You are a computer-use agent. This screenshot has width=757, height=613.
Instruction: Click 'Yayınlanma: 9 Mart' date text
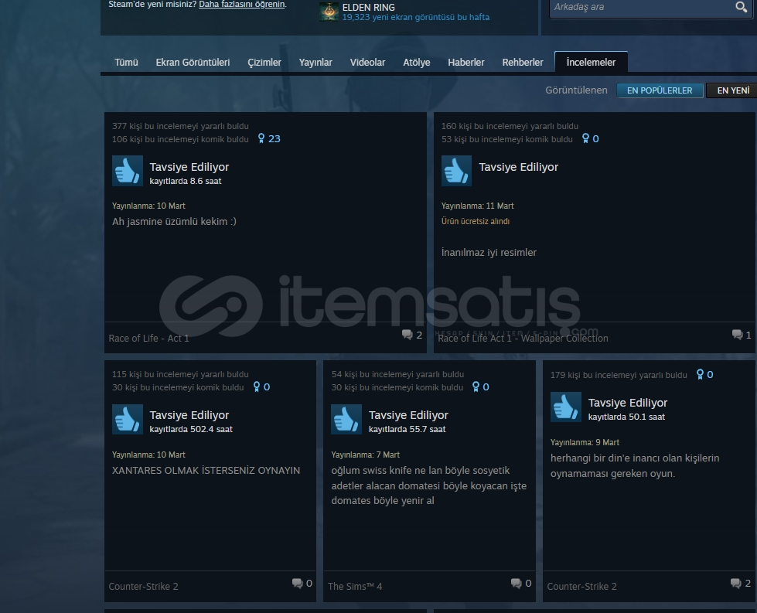point(585,442)
